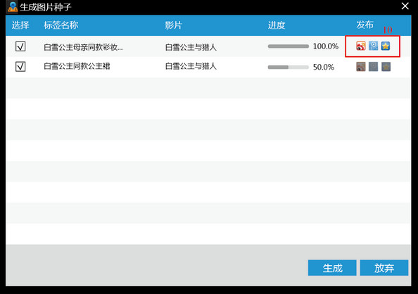Click the blue Tencent share icon, first row
The image size is (418, 294).
[373, 46]
